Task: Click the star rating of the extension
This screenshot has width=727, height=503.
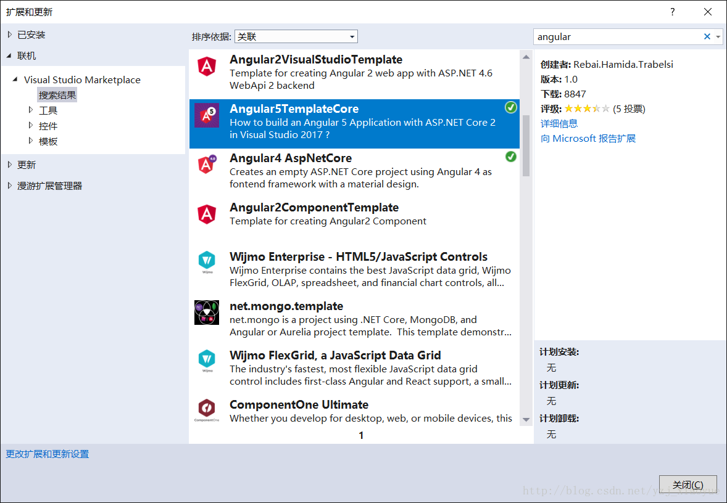Action: click(x=587, y=109)
